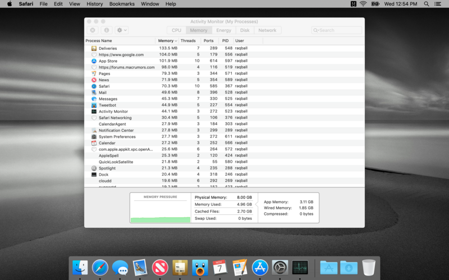The width and height of the screenshot is (449, 280).
Task: Select the AppleSpell process row
Action: [224, 155]
